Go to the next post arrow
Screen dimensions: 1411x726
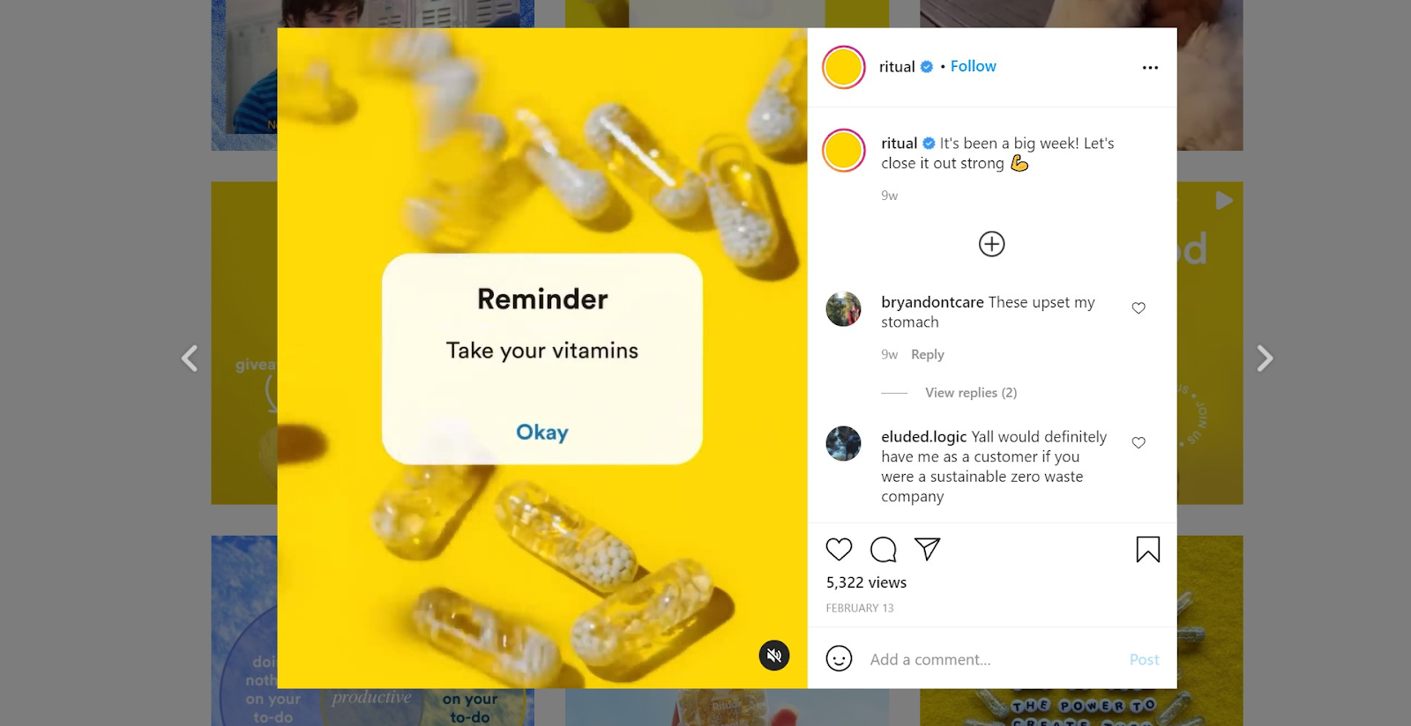pos(1265,359)
